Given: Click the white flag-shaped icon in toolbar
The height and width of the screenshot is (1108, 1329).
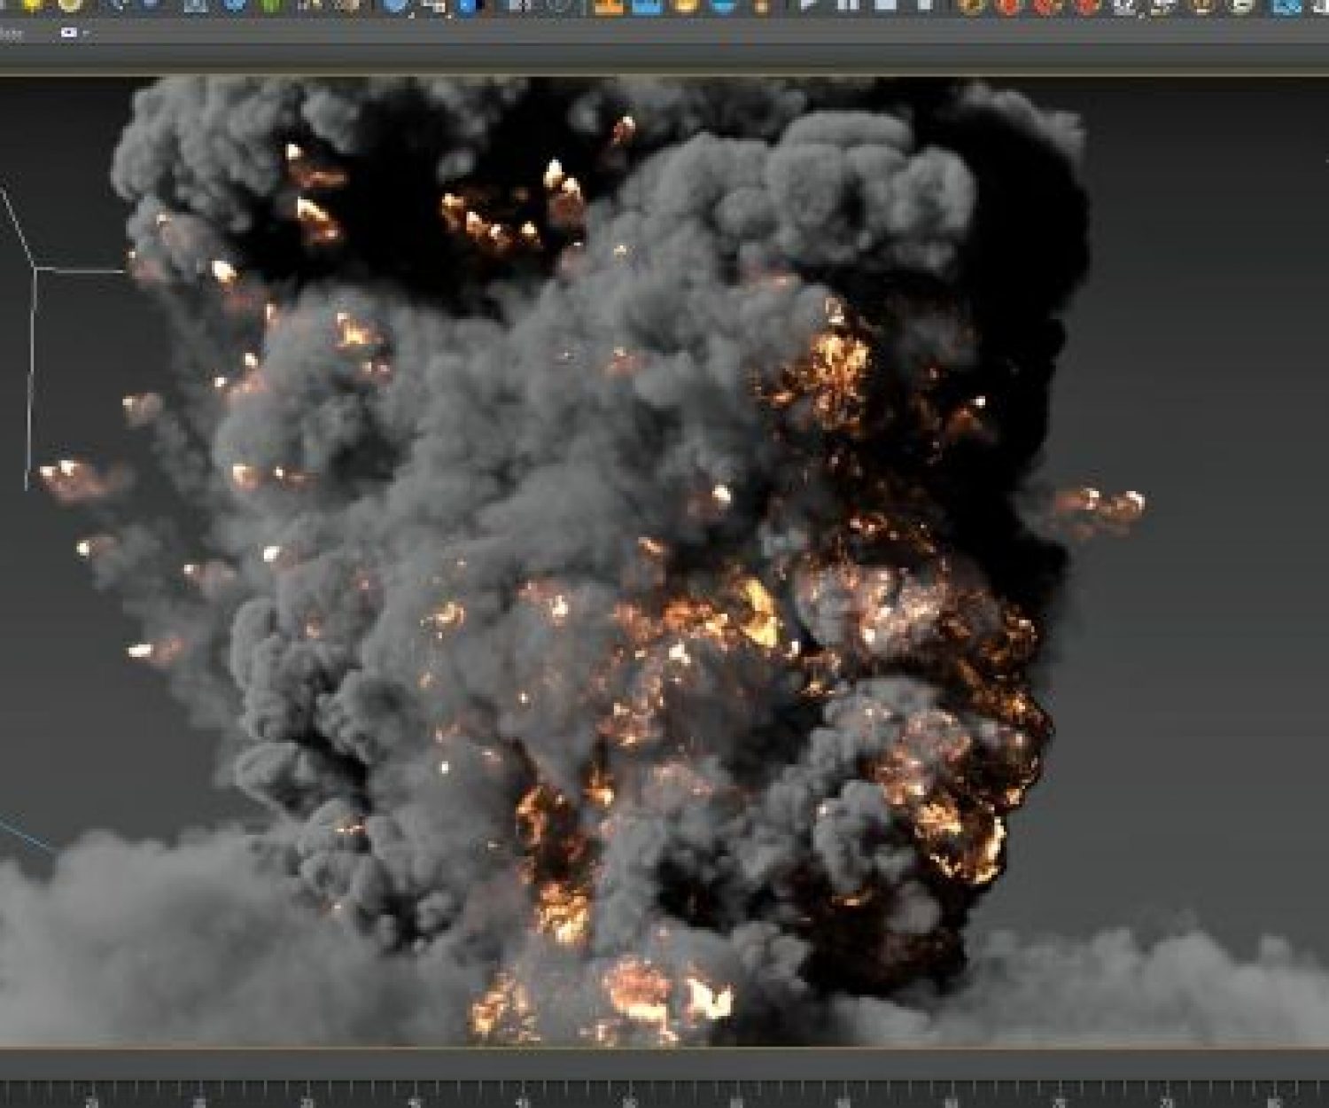Looking at the screenshot, I should 807,4.
